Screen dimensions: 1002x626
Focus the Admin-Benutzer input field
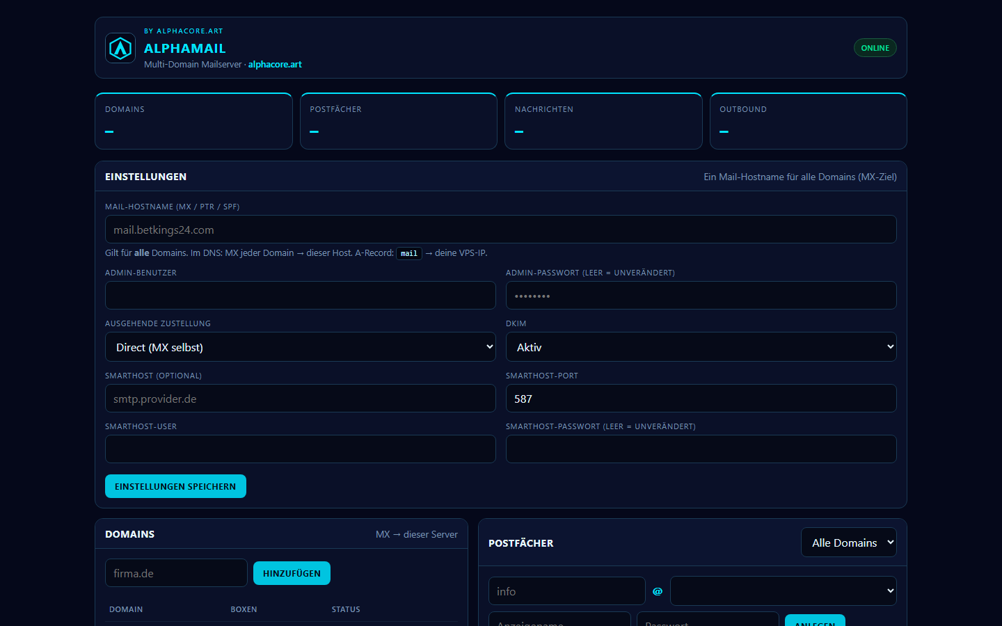[x=301, y=296]
